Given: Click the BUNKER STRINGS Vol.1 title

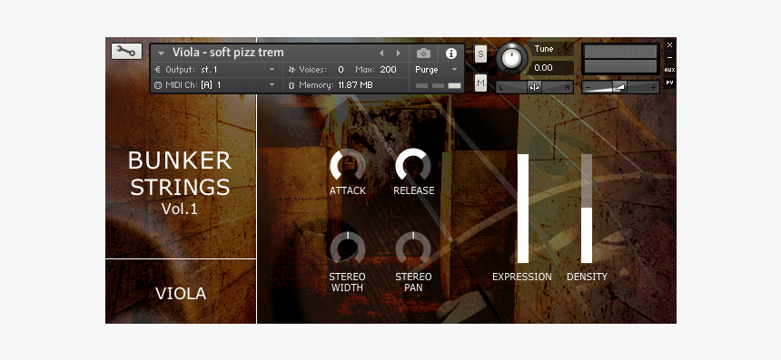Looking at the screenshot, I should pyautogui.click(x=180, y=182).
